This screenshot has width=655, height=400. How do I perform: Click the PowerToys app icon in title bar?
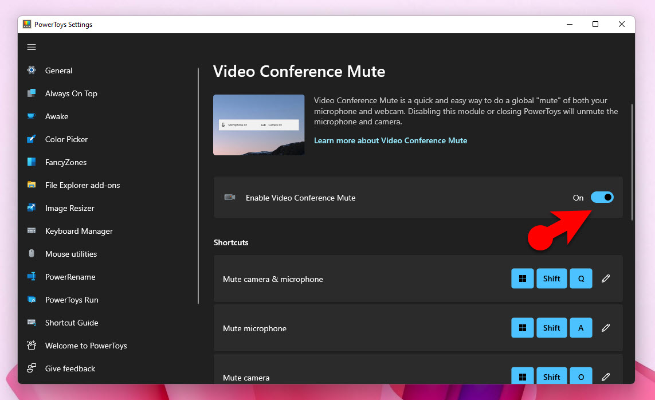(x=27, y=24)
